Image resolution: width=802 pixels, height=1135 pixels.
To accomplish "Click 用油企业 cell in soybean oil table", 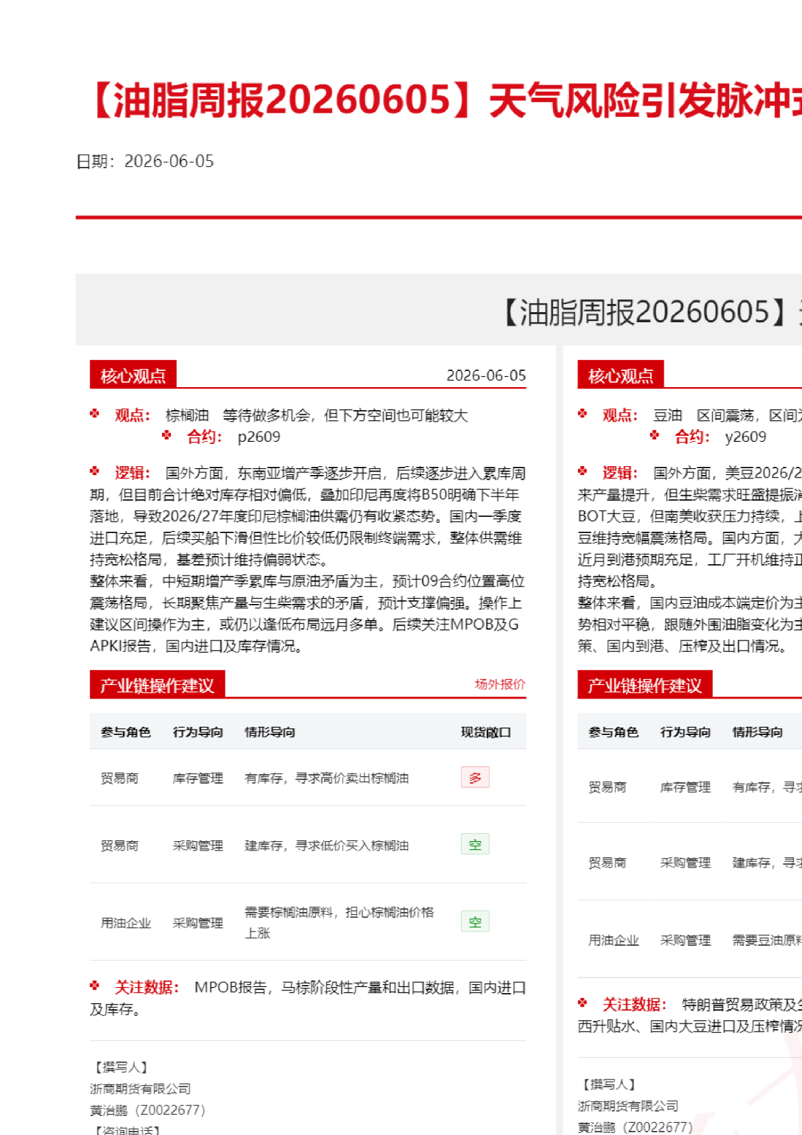I will tap(614, 940).
